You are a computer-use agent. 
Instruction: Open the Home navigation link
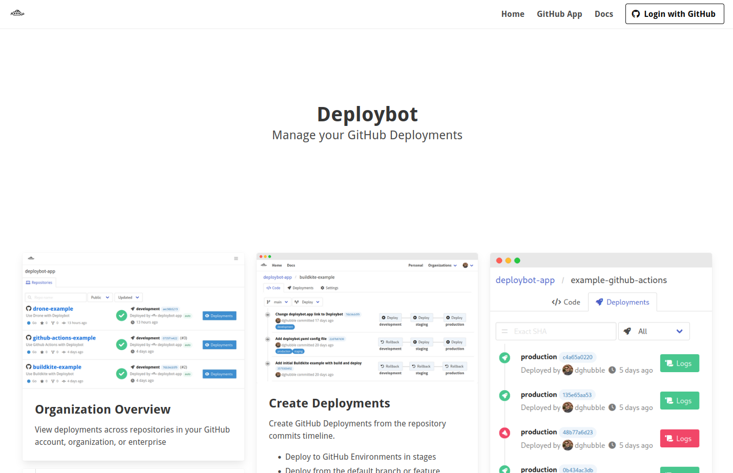513,14
